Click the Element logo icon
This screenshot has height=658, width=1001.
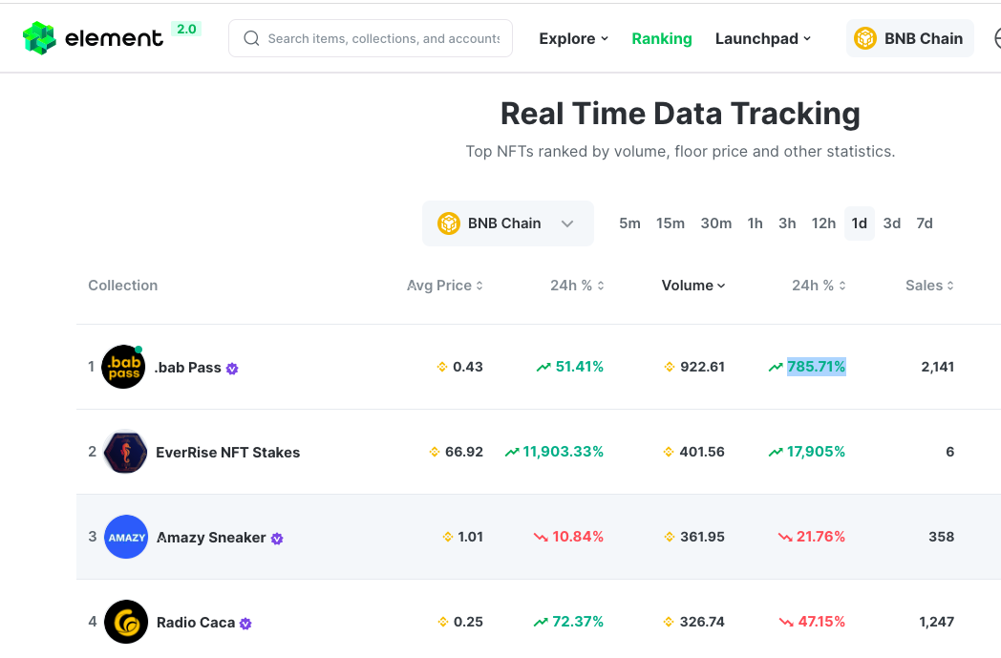(39, 38)
